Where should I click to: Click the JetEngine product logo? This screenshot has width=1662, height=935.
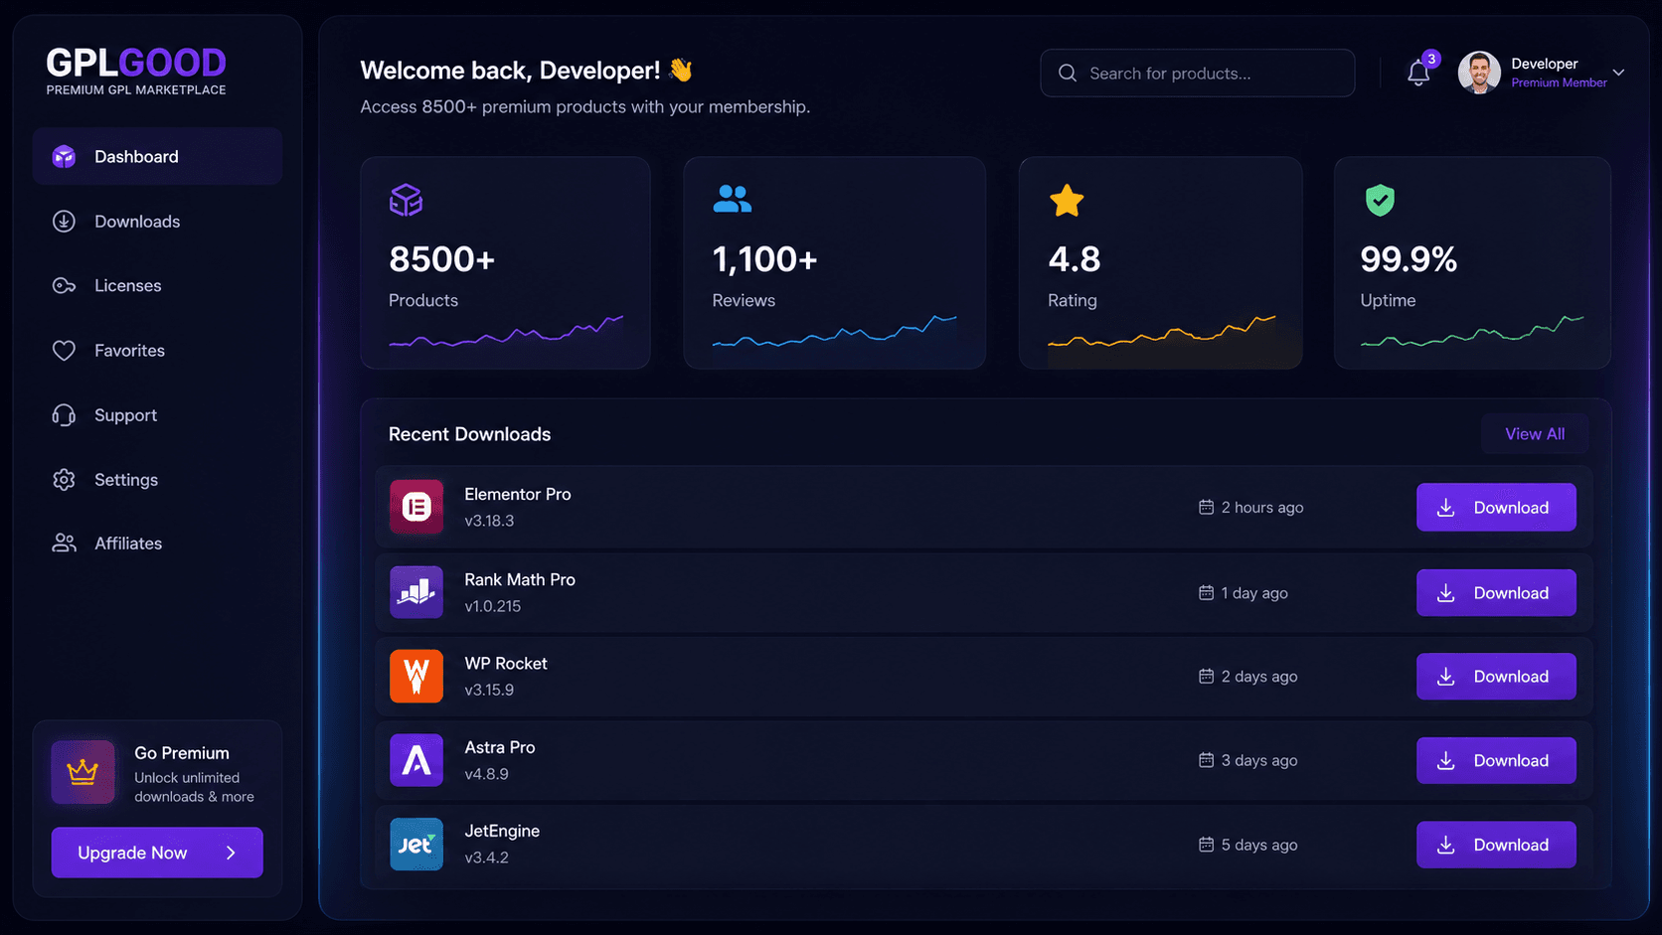[x=416, y=845]
